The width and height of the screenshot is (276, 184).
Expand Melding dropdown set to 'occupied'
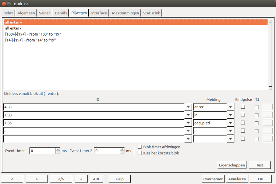coord(230,123)
